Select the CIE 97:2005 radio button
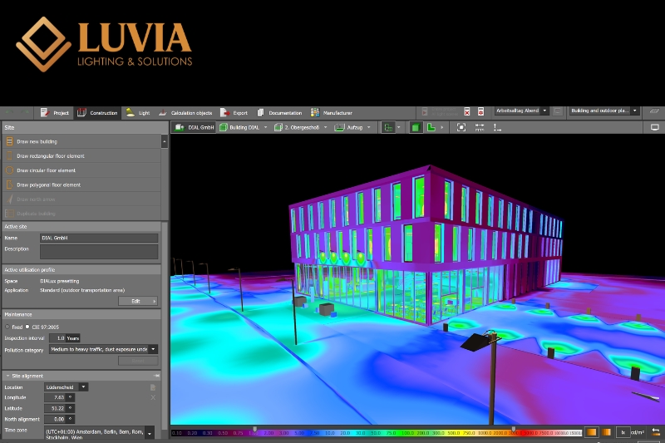 click(x=27, y=327)
